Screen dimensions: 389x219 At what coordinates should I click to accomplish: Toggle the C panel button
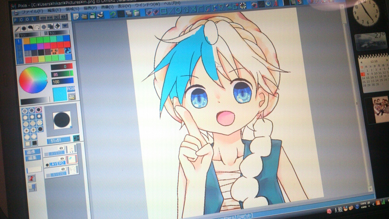tap(21, 19)
